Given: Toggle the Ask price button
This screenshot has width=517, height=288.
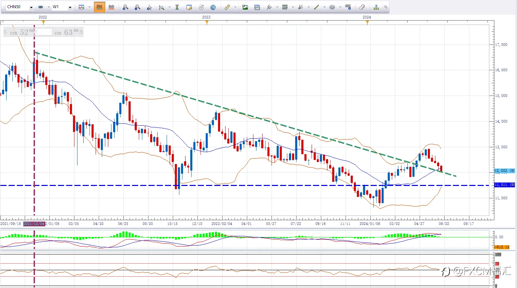Looking at the screenshot, I should click(111, 7).
